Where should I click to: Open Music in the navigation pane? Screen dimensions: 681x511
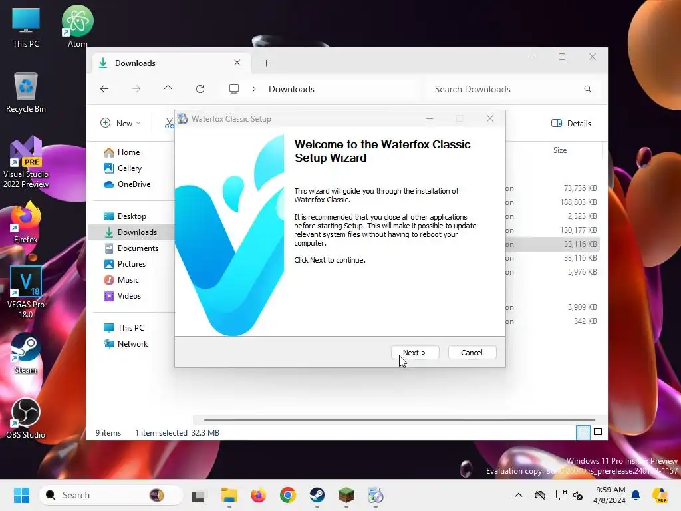click(128, 280)
